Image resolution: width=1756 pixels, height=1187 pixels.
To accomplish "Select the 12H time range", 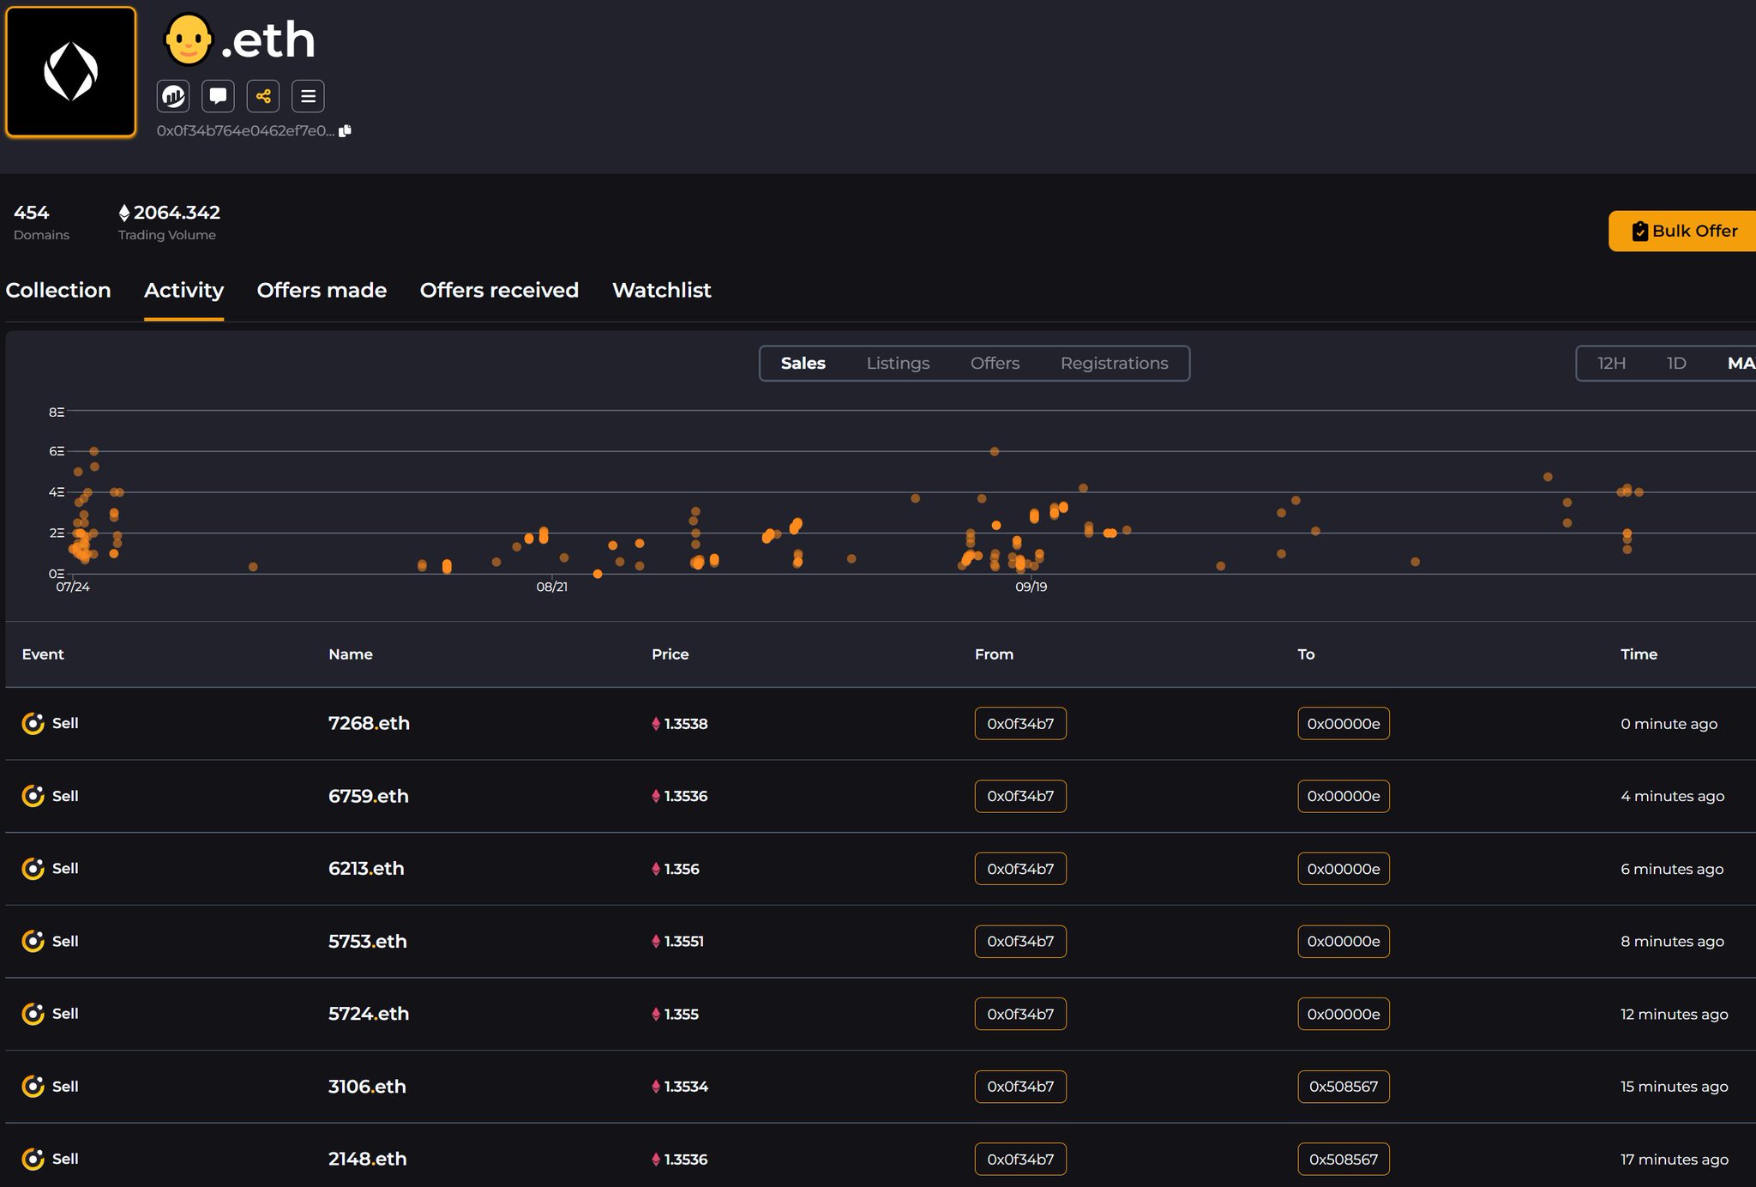I will pos(1610,363).
